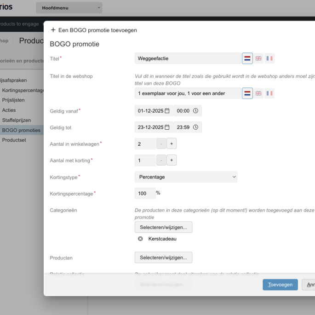Increase Aantal in winkelwagen with plus

click(x=171, y=144)
